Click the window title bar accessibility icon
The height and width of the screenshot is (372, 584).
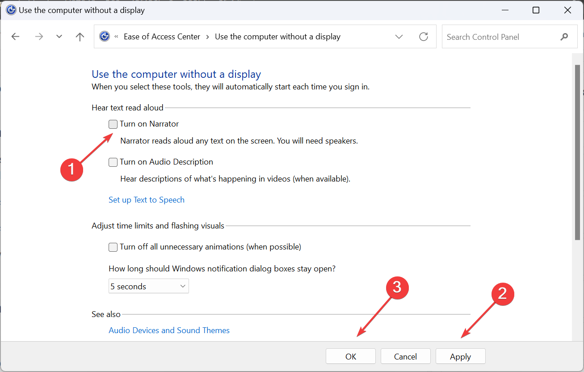[x=11, y=10]
